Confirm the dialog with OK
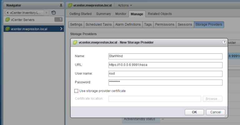 click(x=194, y=112)
